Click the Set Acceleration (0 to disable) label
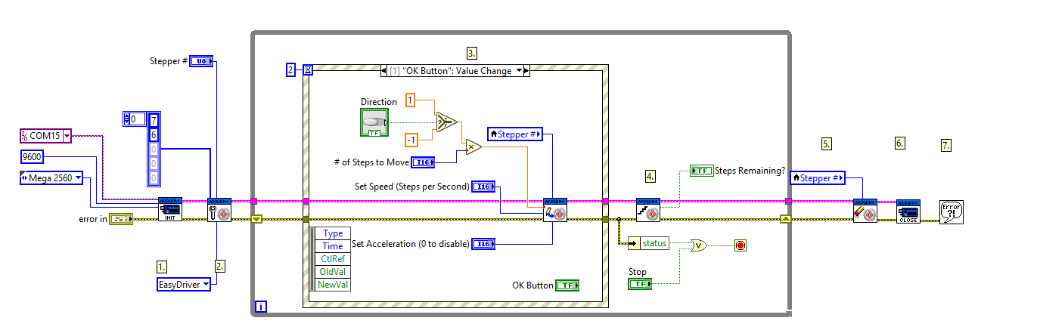Image resolution: width=1037 pixels, height=327 pixels. point(411,244)
